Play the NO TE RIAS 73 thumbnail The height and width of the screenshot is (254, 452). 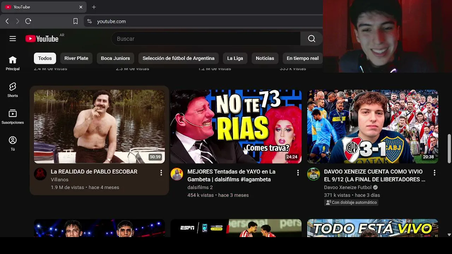236,126
